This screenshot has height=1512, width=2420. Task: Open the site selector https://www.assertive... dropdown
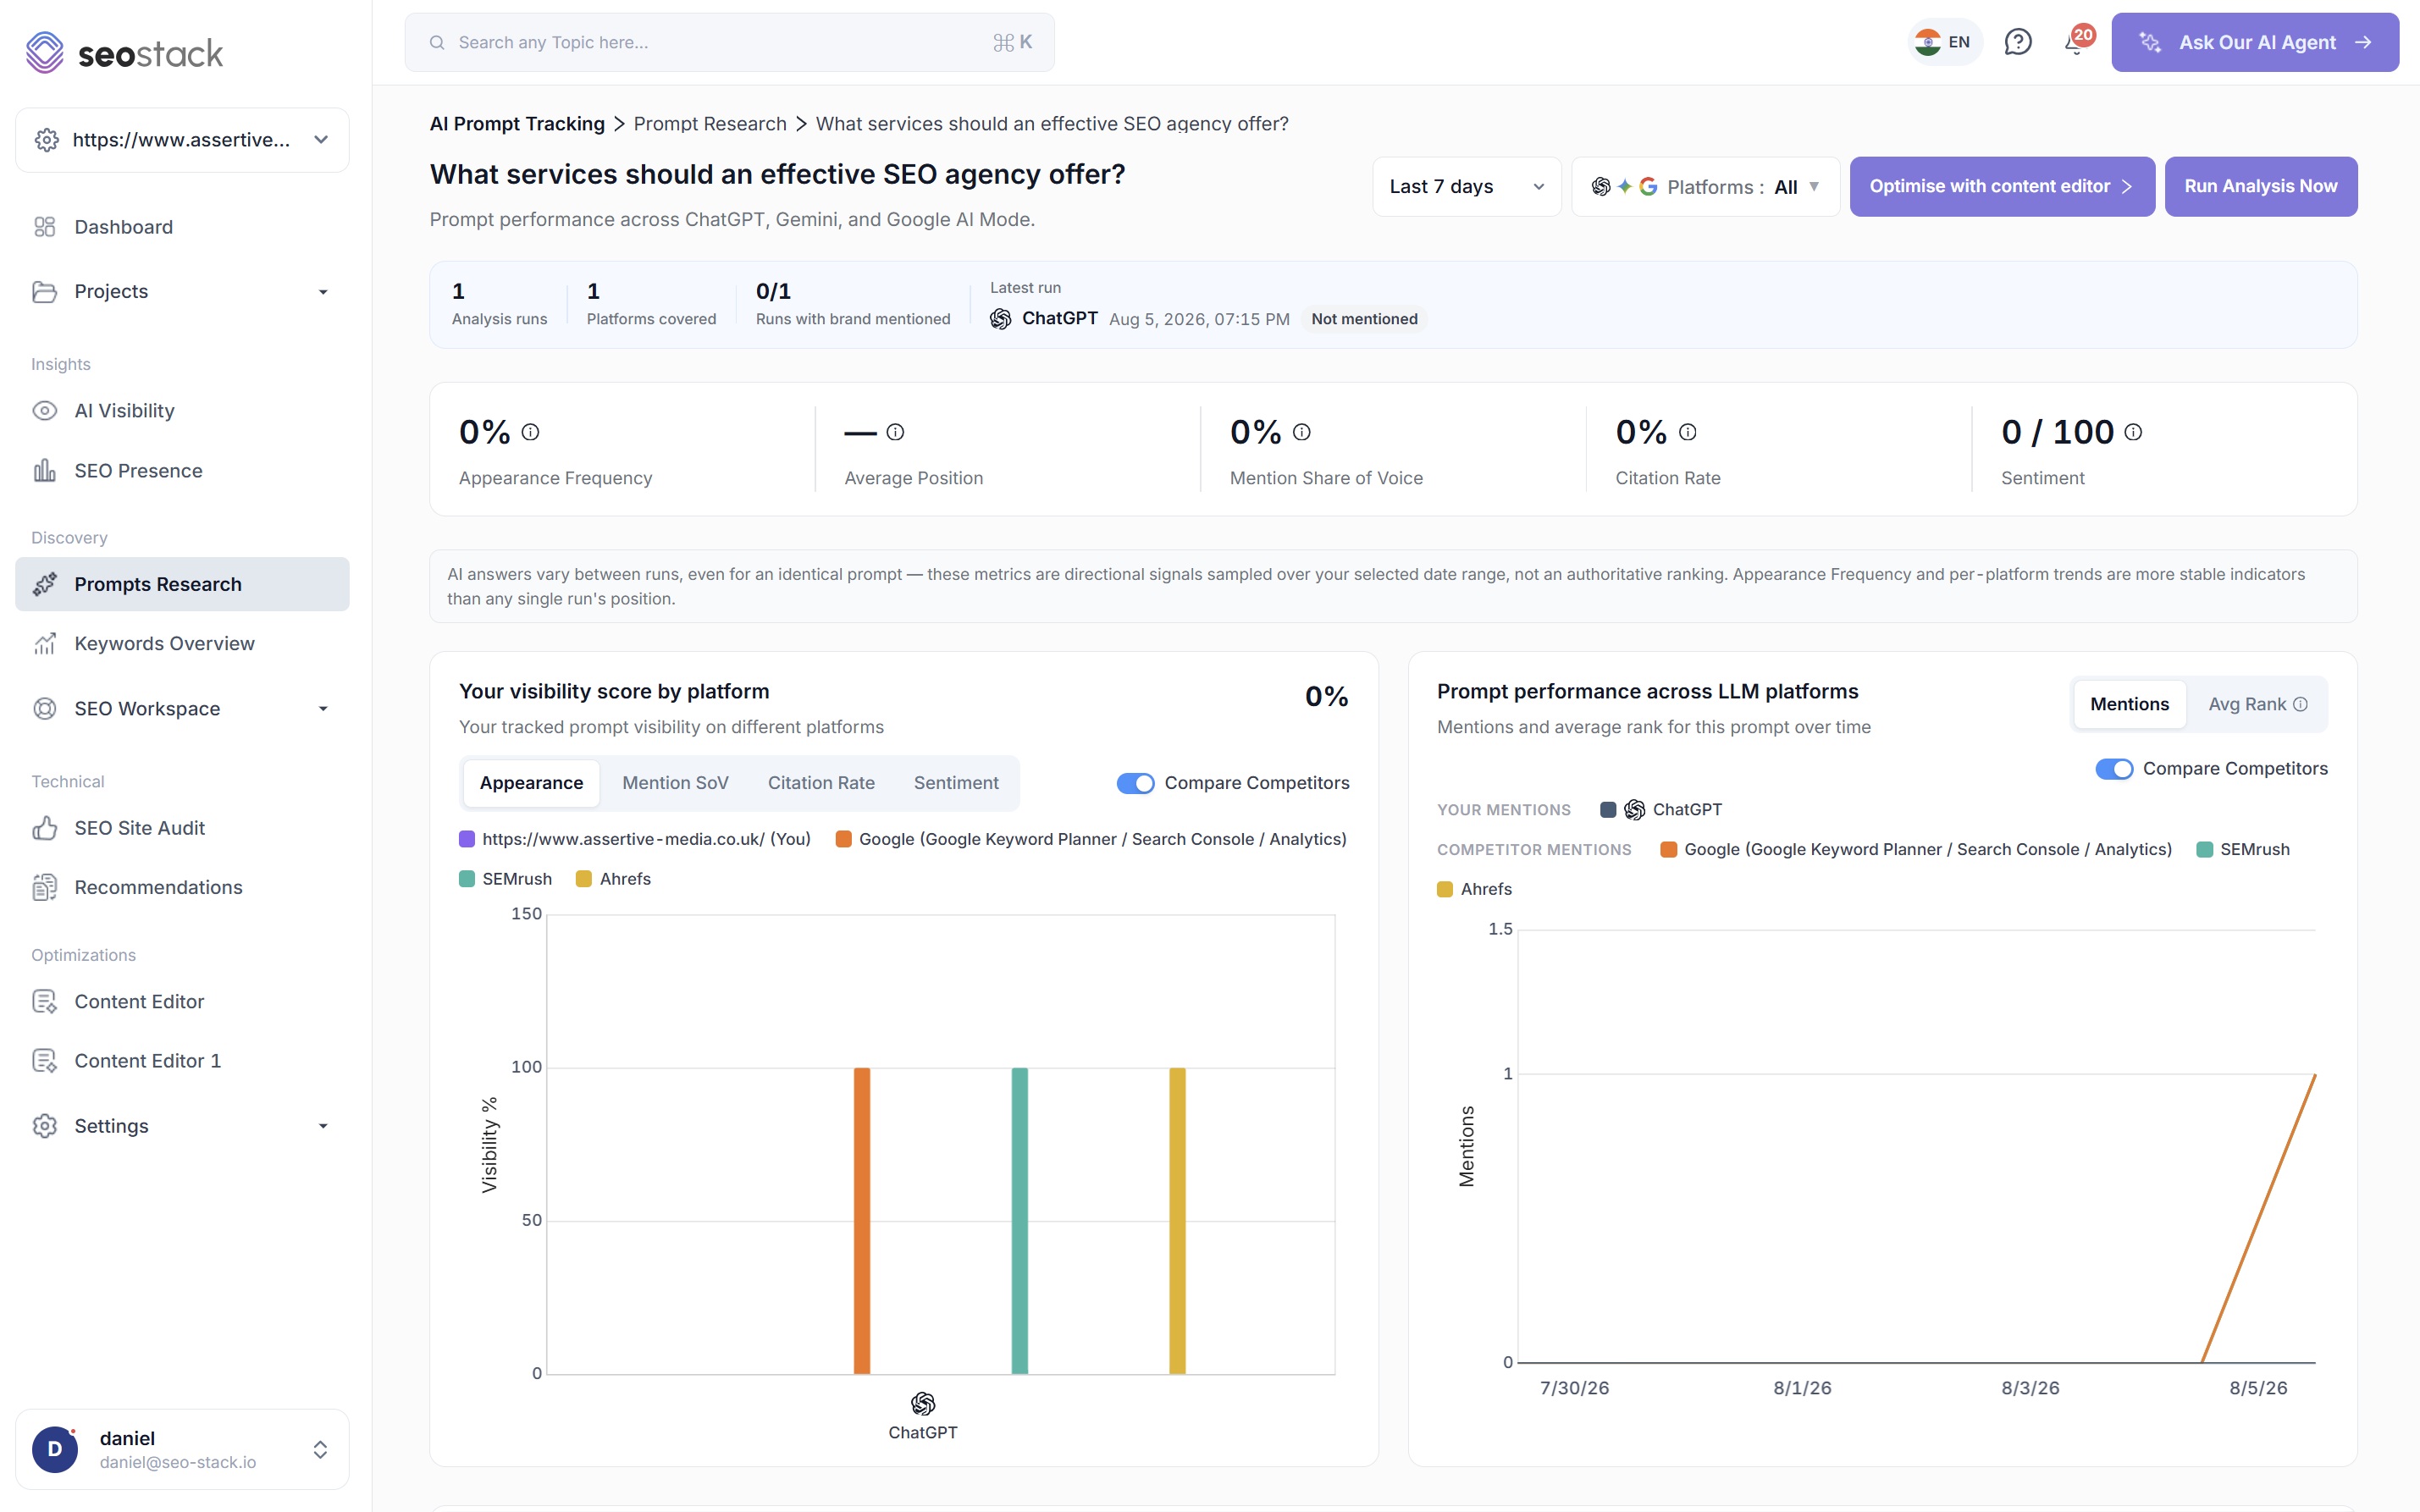[182, 140]
